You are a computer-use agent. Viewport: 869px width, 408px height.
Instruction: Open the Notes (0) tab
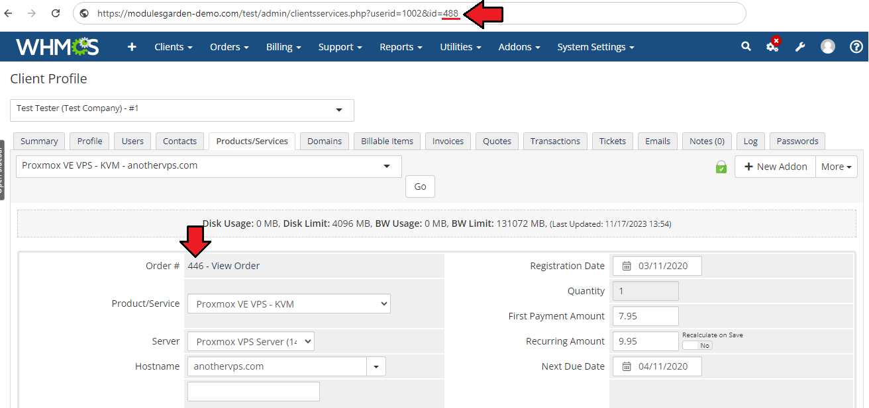click(x=707, y=141)
